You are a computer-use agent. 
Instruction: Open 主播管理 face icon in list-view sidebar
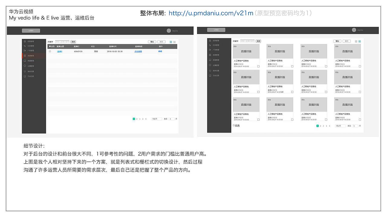24,66
